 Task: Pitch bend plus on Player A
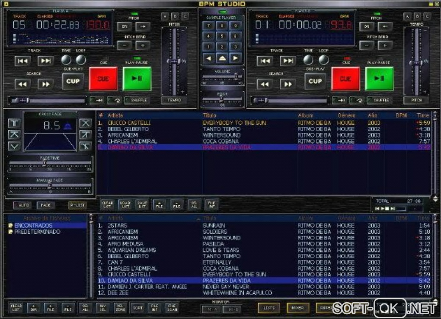143,45
